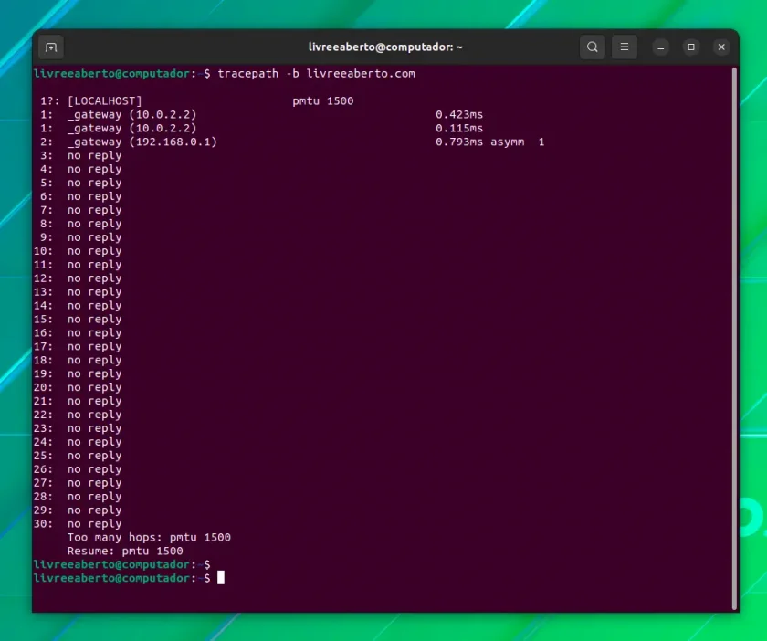767x641 pixels.
Task: Click hop 15 no reply line
Action: coord(78,319)
